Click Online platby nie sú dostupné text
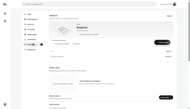 90,81
